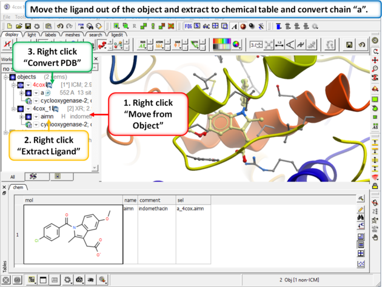
Task: Switch to the labels tab
Action: [x=51, y=35]
